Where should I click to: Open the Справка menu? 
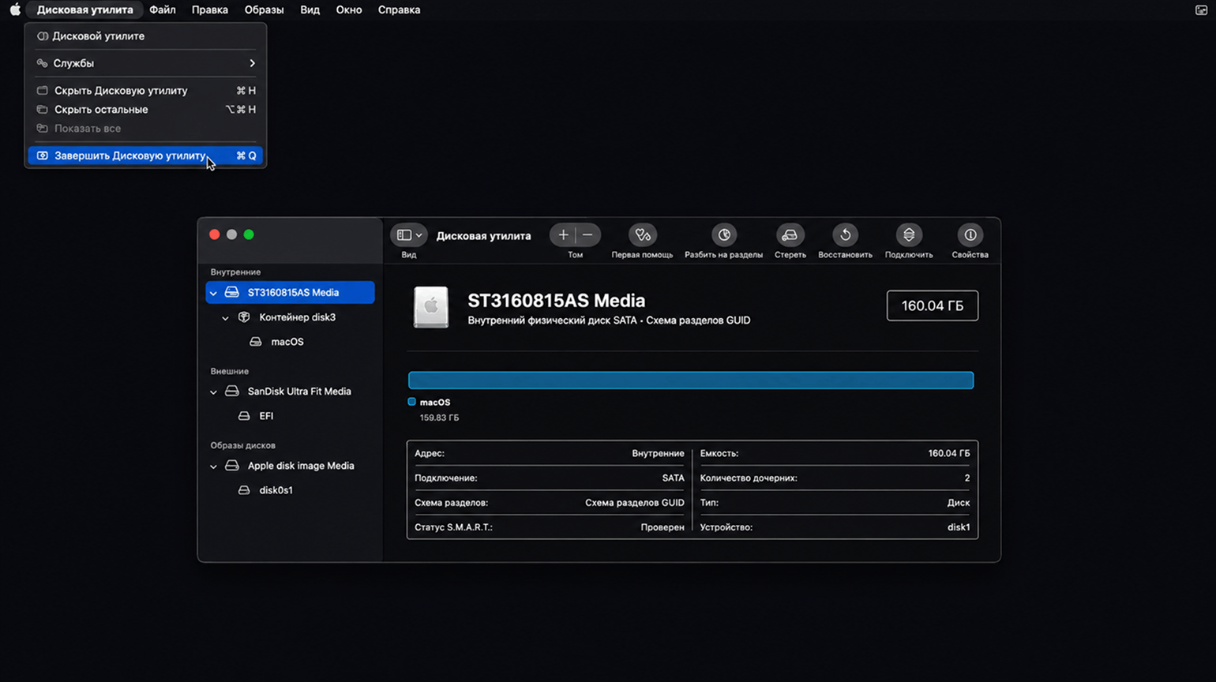pos(399,9)
